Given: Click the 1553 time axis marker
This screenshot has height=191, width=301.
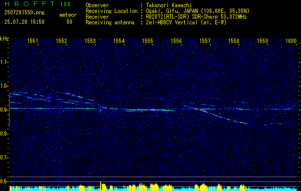Looking at the screenshot, I should [90, 41].
